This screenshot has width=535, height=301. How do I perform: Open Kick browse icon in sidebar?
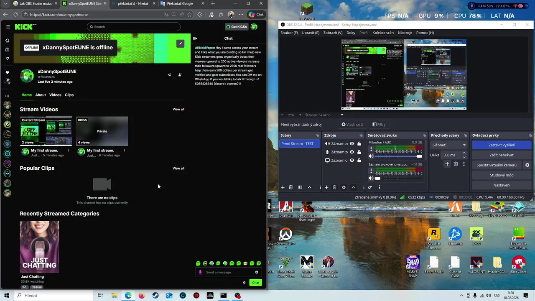(x=7, y=49)
